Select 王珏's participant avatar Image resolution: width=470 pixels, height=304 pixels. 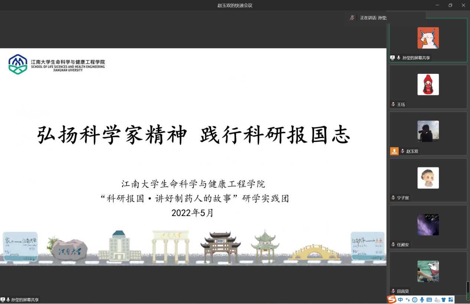tap(428, 85)
